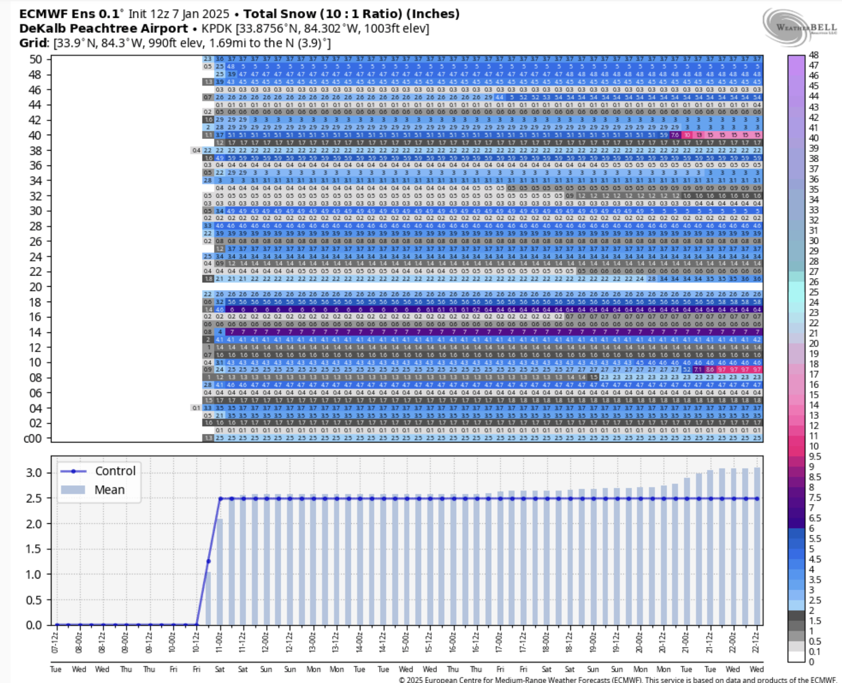Click the WeatherBELL logo
Viewport: 842px width, 683px height.
(x=800, y=27)
